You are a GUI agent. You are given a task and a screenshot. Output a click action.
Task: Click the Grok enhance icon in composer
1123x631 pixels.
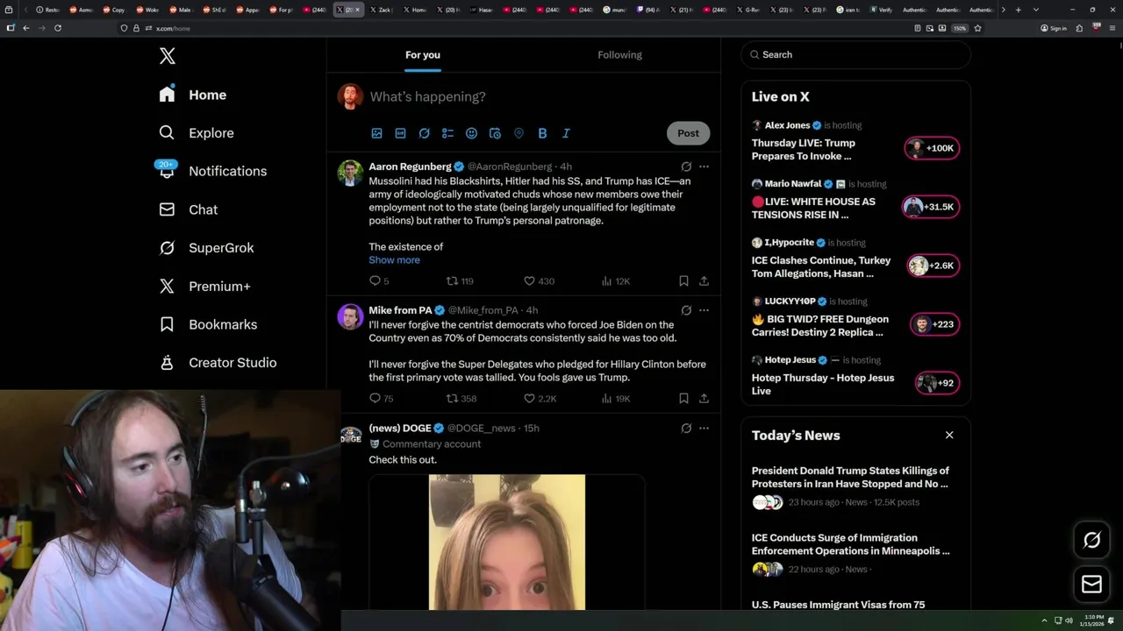point(424,133)
